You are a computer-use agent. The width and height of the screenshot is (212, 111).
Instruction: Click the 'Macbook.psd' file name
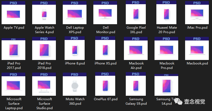pos(197,63)
